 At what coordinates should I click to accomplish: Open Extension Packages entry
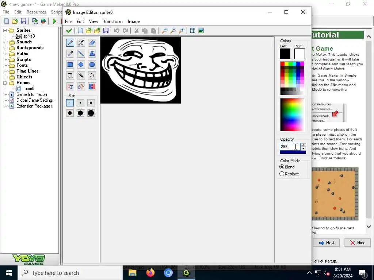pyautogui.click(x=34, y=106)
